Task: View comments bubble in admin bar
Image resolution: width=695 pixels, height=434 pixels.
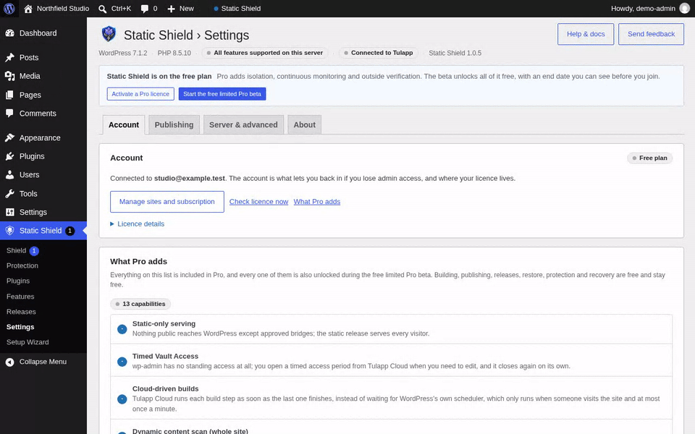Action: tap(145, 9)
